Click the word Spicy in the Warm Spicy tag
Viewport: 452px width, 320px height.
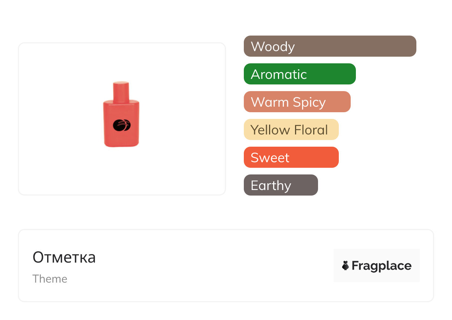click(309, 102)
